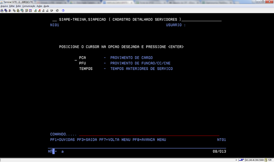Click the multiple sessions toolbar icon
The height and width of the screenshot is (162, 274).
click(6, 11)
